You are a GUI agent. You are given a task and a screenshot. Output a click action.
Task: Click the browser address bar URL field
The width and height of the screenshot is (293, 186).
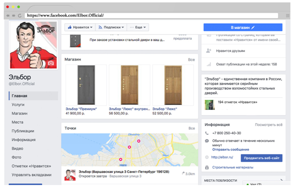pos(152,15)
